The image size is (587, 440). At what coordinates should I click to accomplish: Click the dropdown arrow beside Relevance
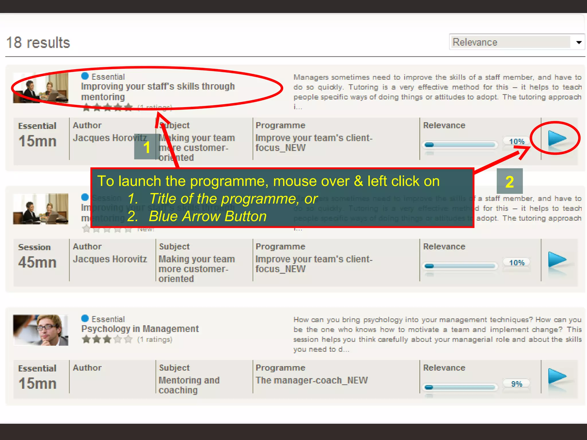pos(578,42)
